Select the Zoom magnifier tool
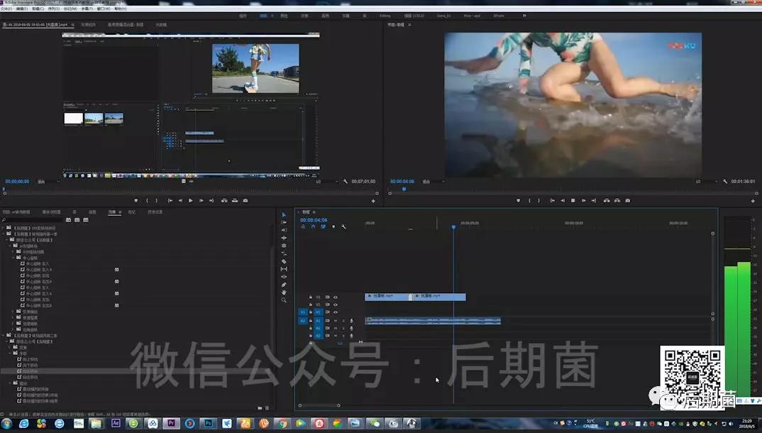 tap(284, 300)
